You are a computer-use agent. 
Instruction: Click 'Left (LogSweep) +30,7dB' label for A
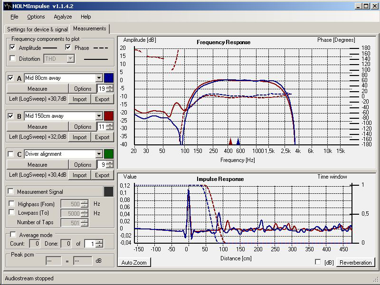tap(38, 99)
